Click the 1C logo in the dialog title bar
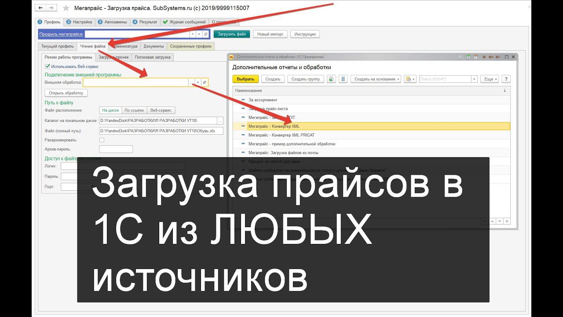563x317 pixels. point(231,57)
